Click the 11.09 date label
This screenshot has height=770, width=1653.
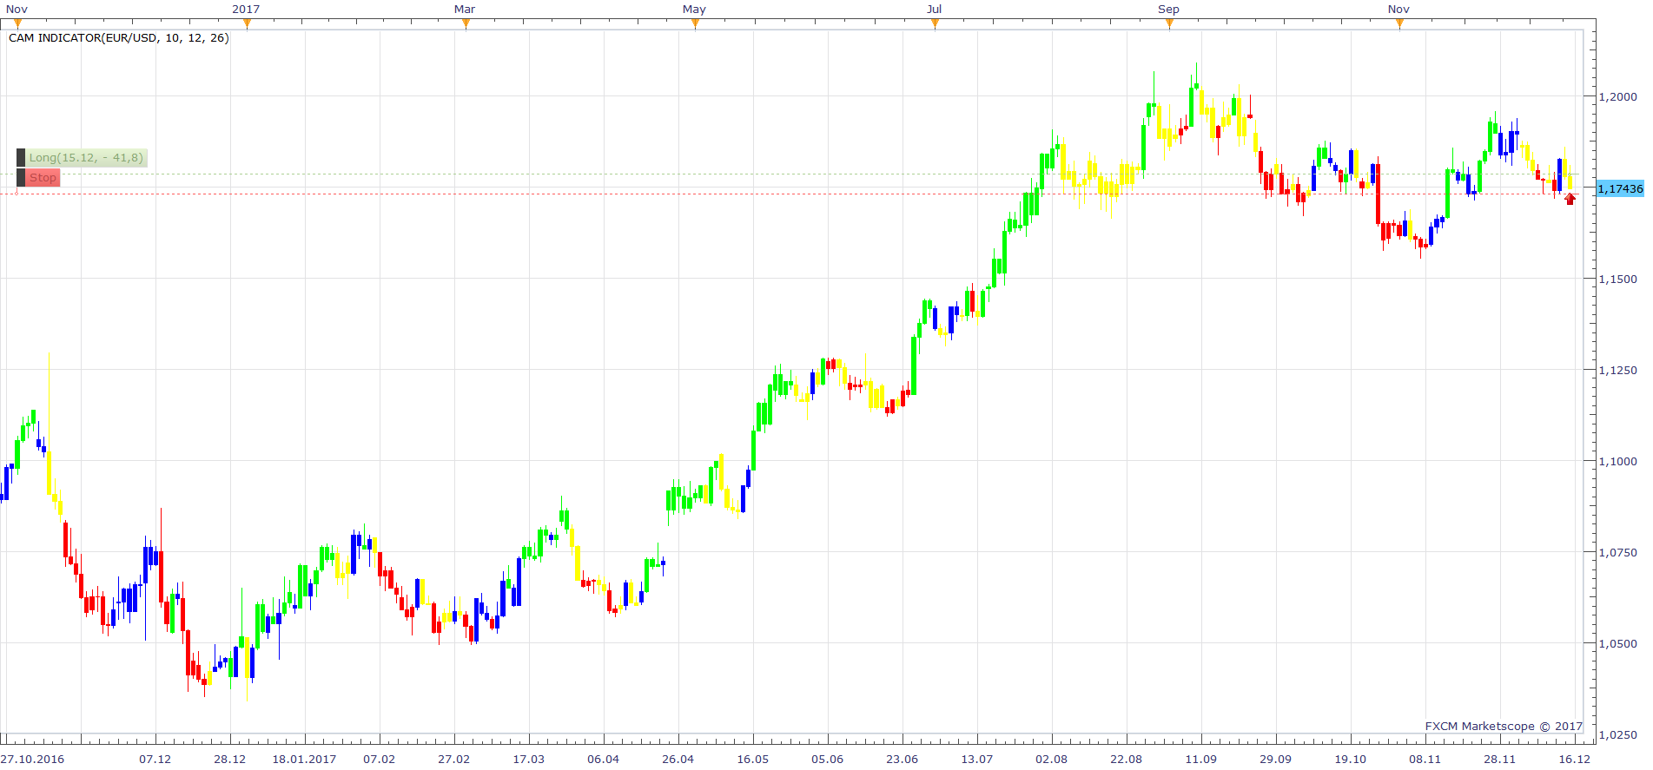coord(1201,759)
